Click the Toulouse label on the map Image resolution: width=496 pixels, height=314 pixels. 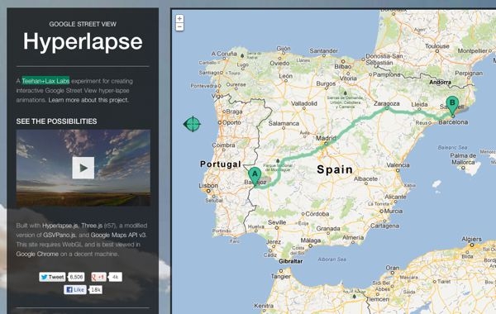[x=437, y=46]
